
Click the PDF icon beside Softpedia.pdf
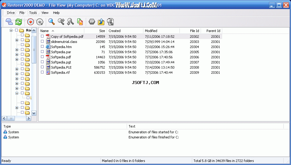[x=48, y=57]
